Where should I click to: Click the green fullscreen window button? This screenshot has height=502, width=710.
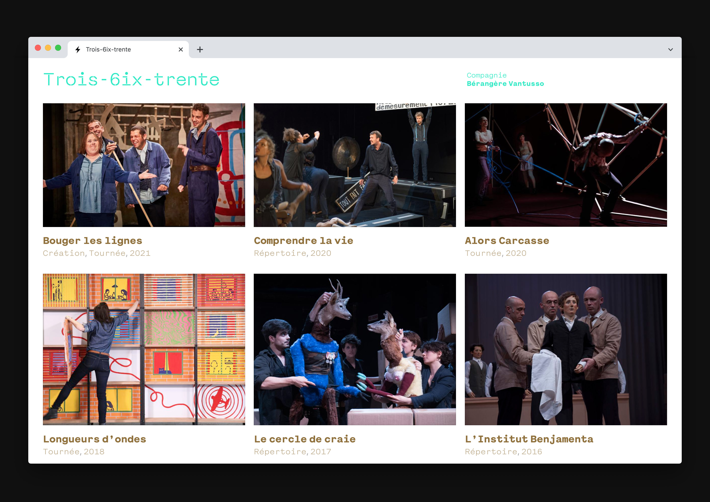click(x=58, y=48)
